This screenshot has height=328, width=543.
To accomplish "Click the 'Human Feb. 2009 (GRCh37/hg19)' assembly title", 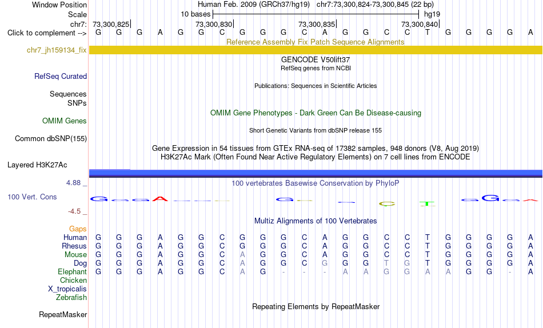I will click(x=254, y=5).
